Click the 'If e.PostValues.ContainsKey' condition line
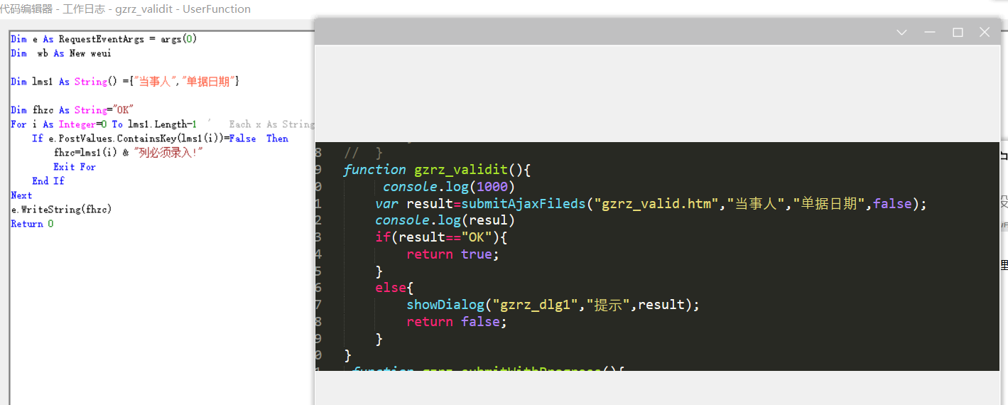This screenshot has width=1008, height=405. coord(161,139)
